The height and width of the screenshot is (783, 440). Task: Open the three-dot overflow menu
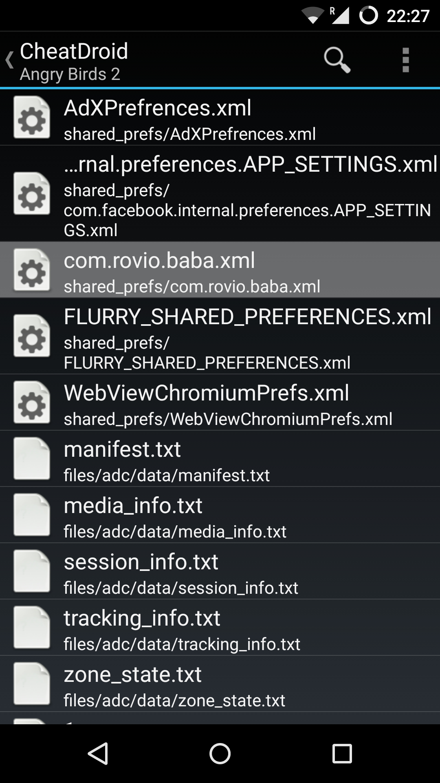click(x=405, y=60)
